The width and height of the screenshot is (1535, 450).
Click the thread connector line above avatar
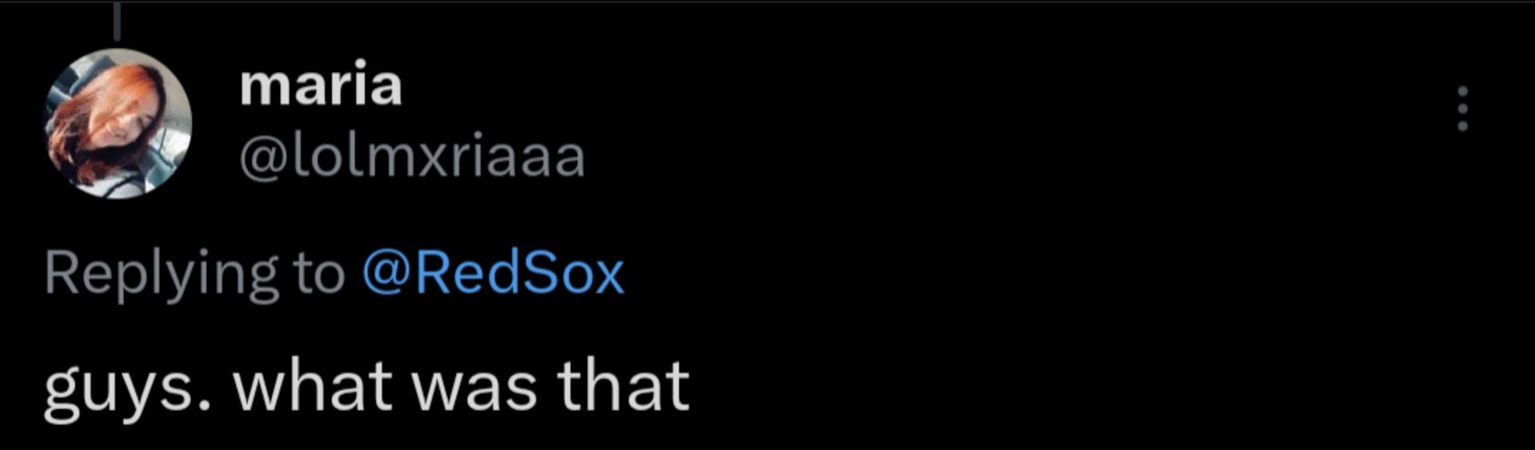point(118,22)
